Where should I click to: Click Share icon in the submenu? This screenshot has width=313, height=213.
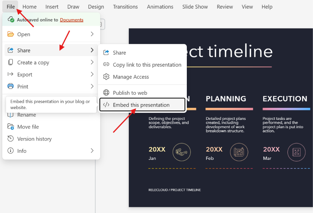click(x=106, y=52)
